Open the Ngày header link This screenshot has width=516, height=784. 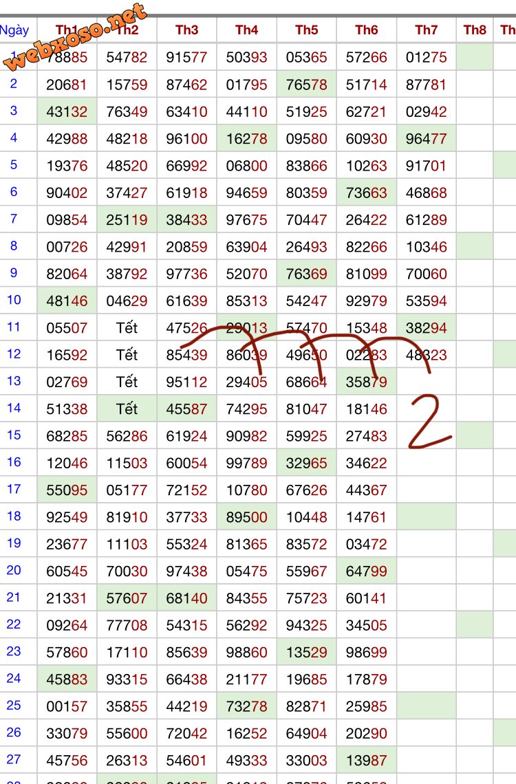pyautogui.click(x=14, y=30)
